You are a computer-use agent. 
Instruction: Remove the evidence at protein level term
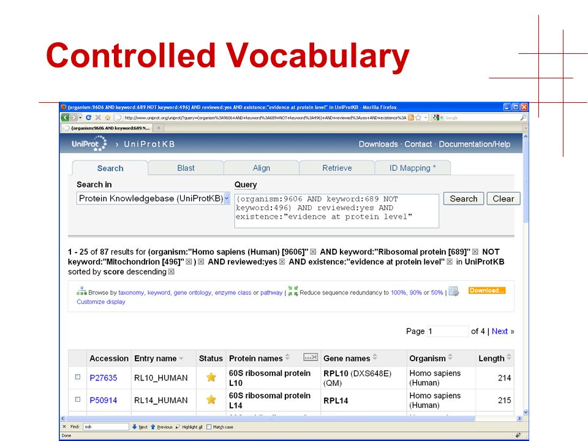450,262
